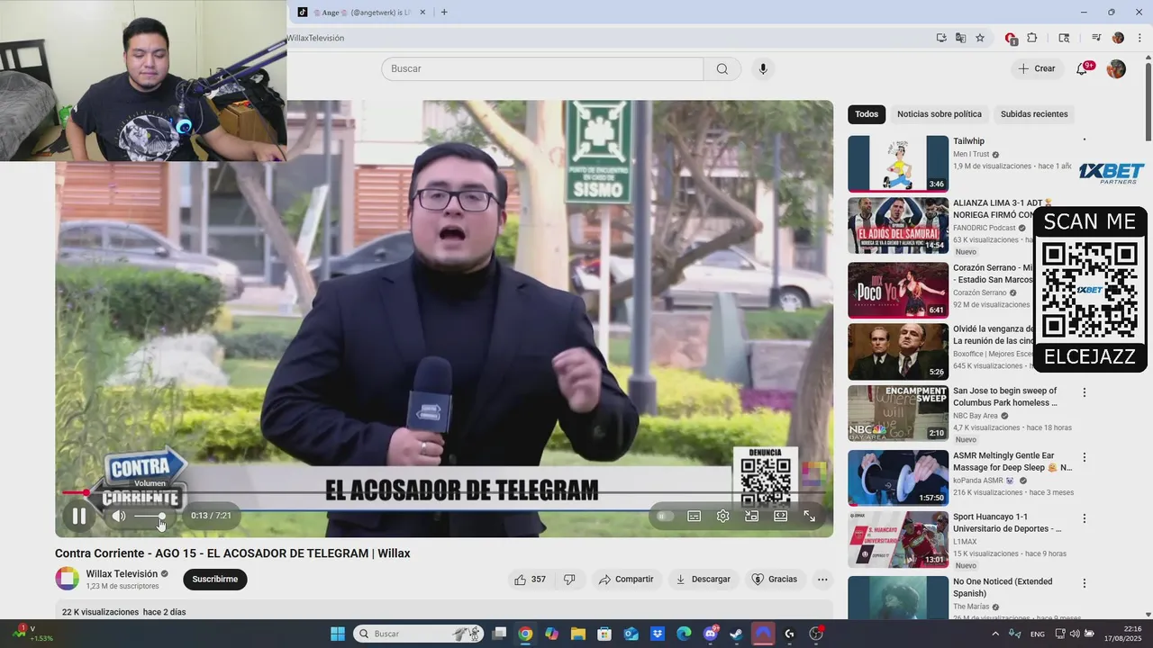Open the Windows Start menu

coord(338,634)
